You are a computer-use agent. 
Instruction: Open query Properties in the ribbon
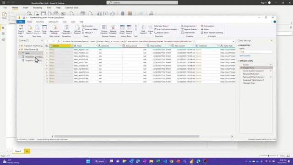pyautogui.click(x=87, y=26)
